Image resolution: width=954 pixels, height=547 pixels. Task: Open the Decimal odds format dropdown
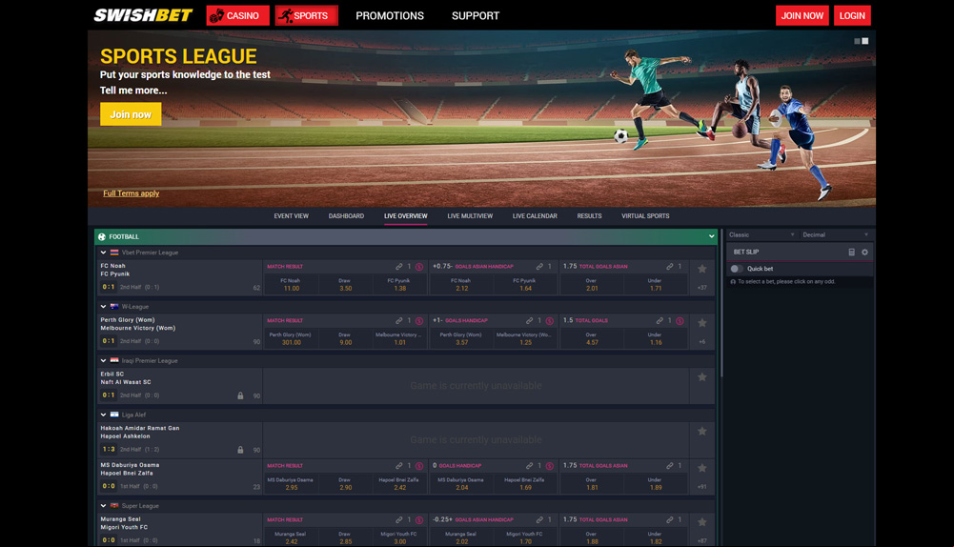(836, 234)
